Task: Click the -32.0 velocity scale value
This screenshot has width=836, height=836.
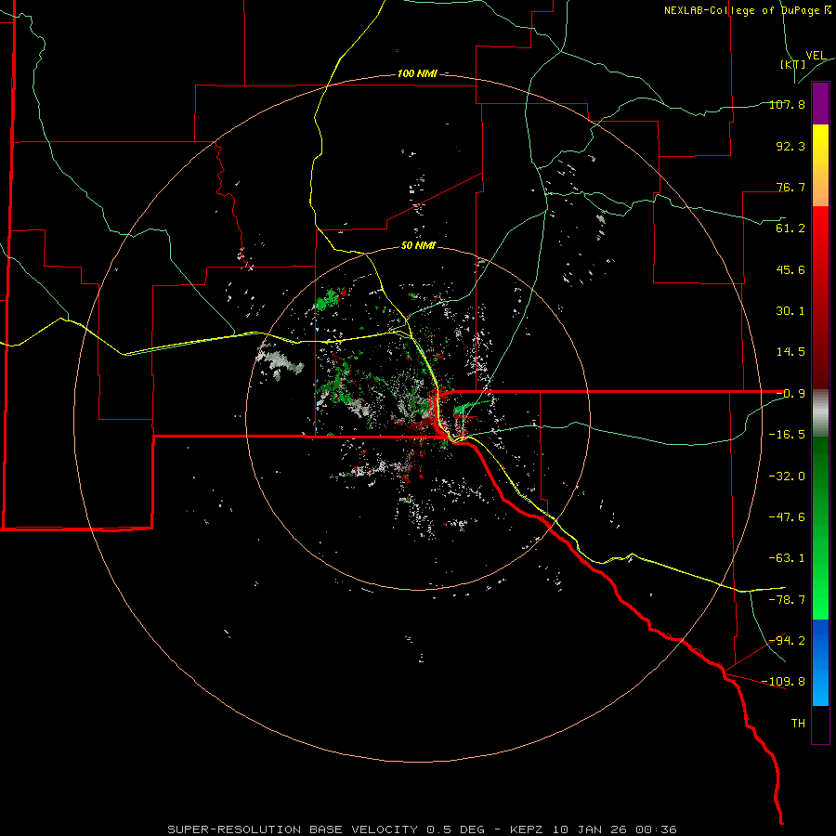Action: (787, 477)
